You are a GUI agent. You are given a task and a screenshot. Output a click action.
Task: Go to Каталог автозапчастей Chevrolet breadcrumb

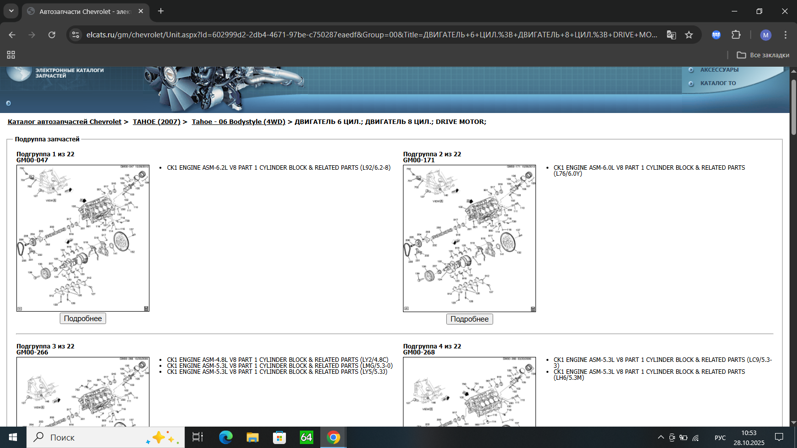tap(64, 121)
